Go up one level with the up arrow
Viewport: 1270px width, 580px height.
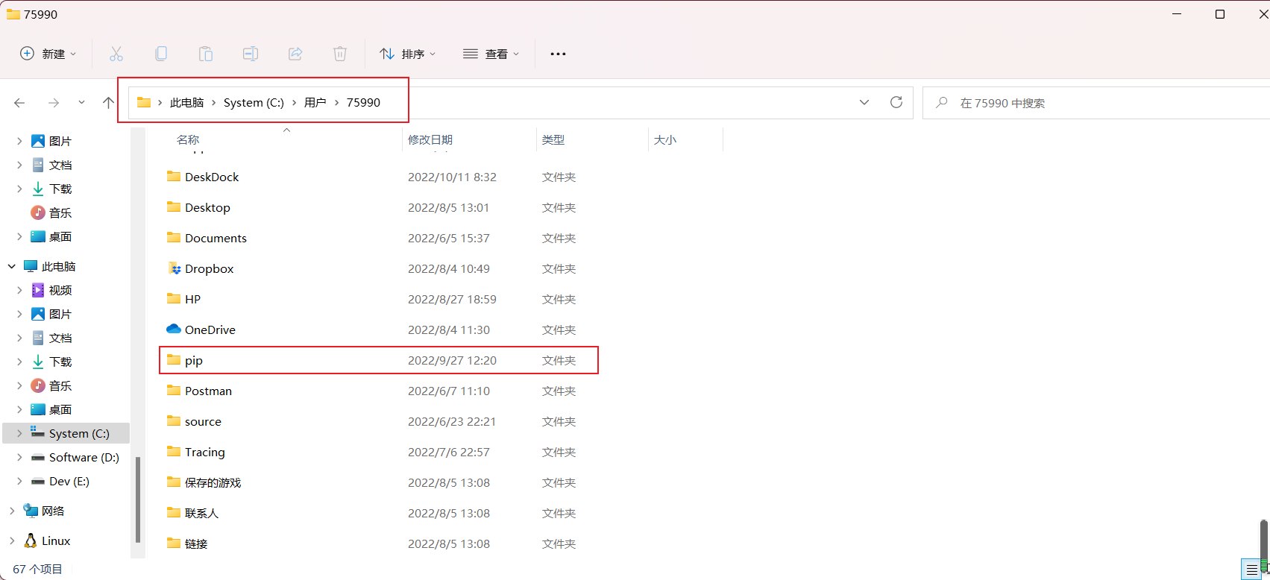point(109,103)
